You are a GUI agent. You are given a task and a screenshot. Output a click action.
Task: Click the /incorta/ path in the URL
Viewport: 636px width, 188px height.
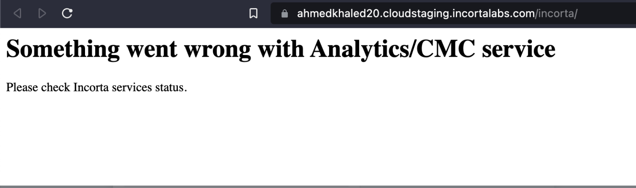[556, 13]
